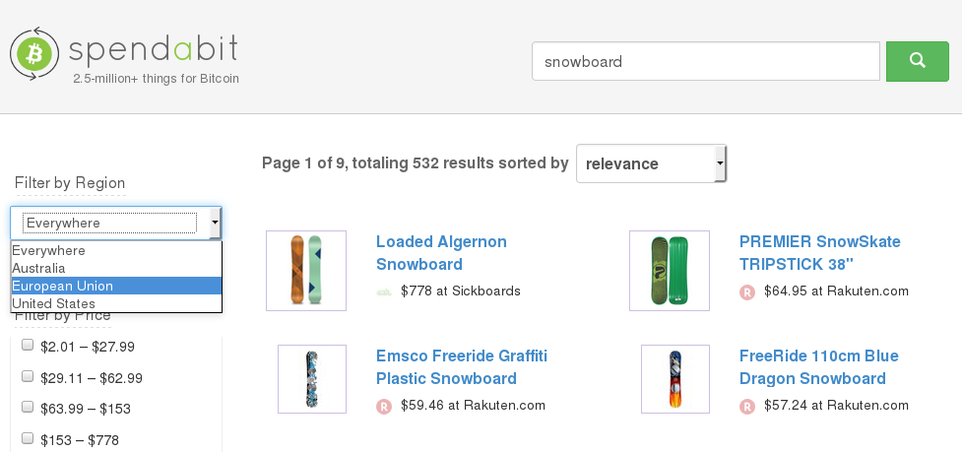This screenshot has width=962, height=452.
Task: Check the $2.01 – $27.99 price filter
Action: (28, 346)
